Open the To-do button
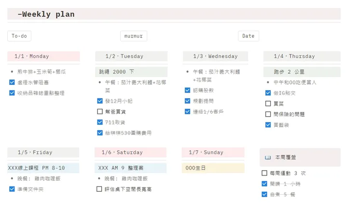This screenshot has height=212, width=357. coord(19,36)
